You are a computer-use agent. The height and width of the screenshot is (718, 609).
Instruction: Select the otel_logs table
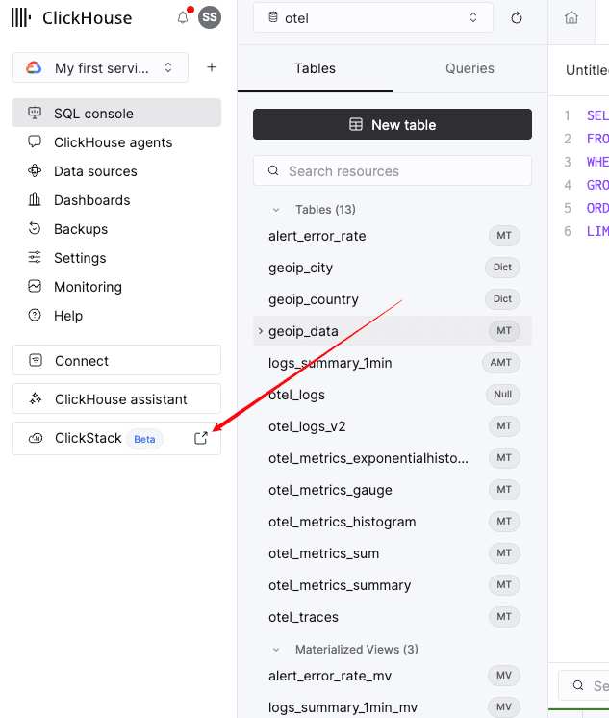pos(393,395)
